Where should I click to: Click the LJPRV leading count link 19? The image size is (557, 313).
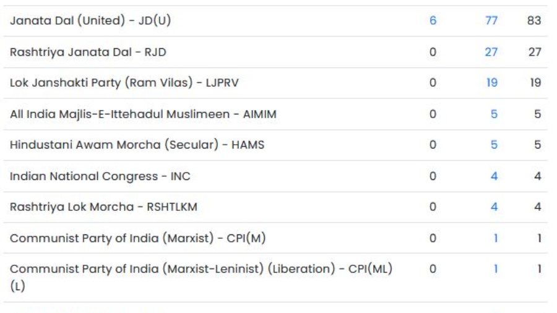point(493,83)
